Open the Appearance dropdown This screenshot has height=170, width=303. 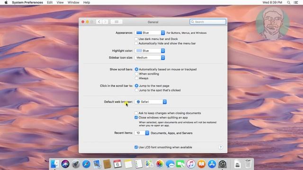[x=150, y=33]
